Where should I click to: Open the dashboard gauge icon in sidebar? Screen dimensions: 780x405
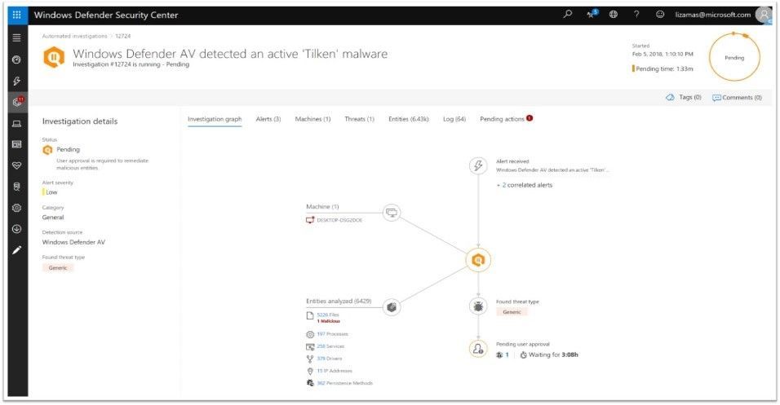16,59
